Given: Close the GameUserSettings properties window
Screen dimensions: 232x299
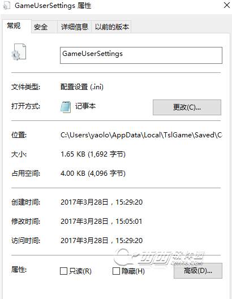Looking at the screenshot, I should click(x=227, y=5).
